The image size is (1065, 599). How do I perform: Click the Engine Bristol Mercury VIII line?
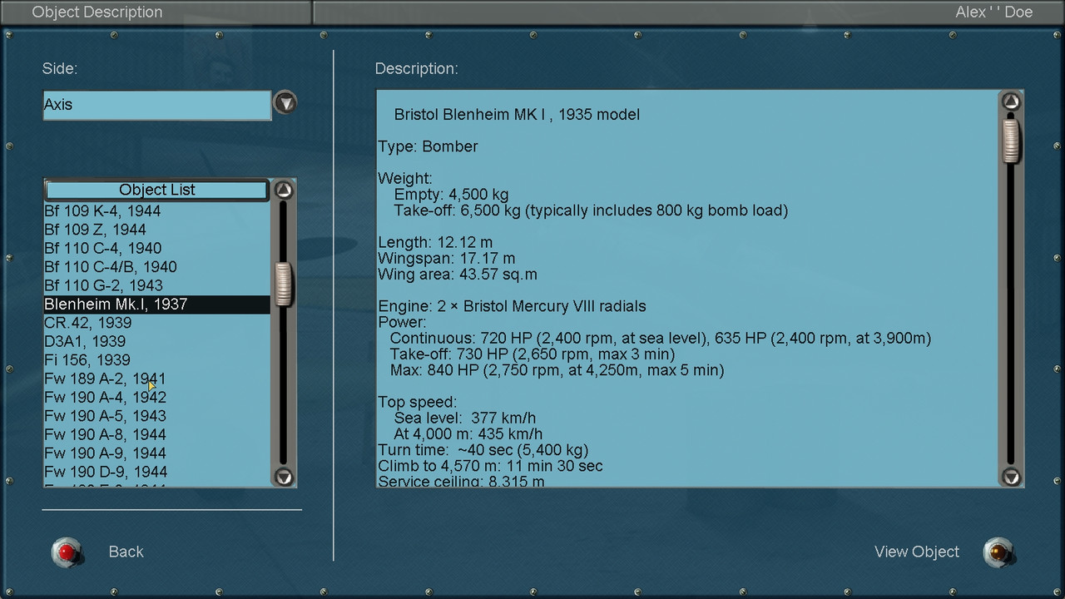[512, 306]
